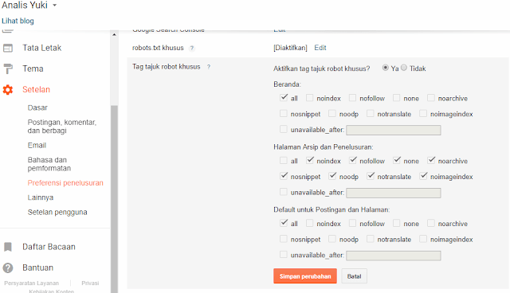Check Beranda nosnippet checkbox

tap(284, 113)
